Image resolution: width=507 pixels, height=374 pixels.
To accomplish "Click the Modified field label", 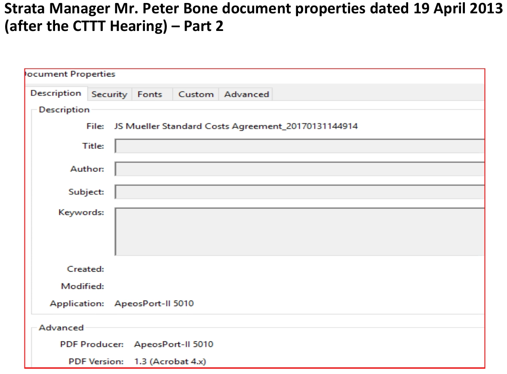I will [x=83, y=286].
